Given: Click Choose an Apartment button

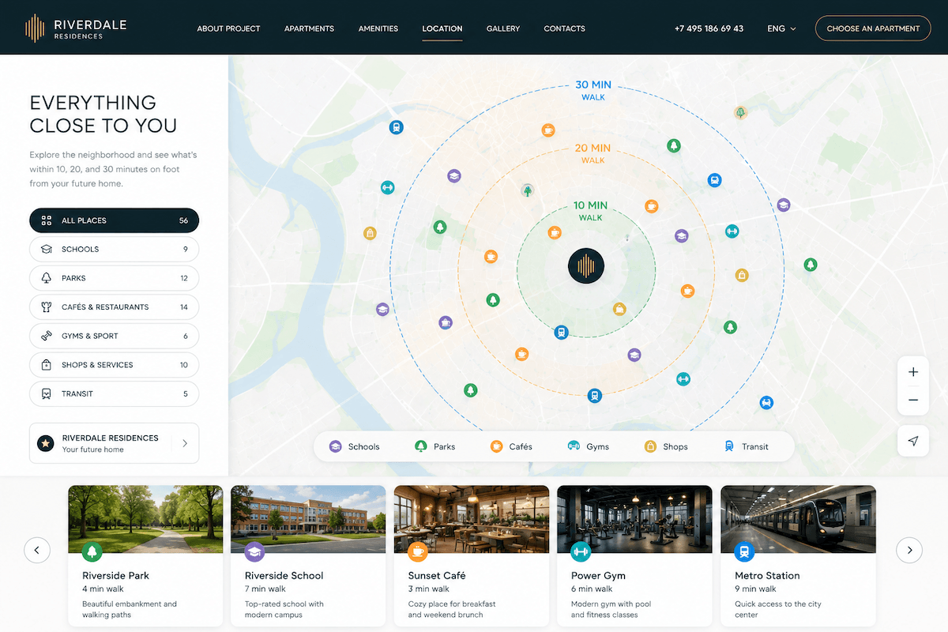Looking at the screenshot, I should coord(873,28).
